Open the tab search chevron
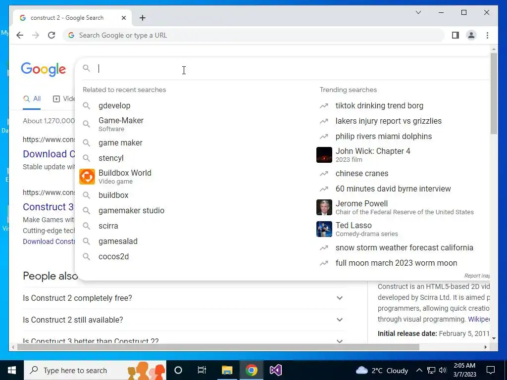 pos(418,12)
